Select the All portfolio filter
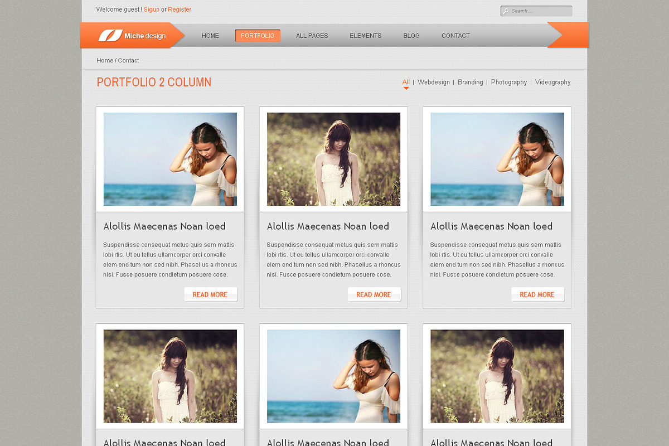The width and height of the screenshot is (669, 446). click(406, 82)
